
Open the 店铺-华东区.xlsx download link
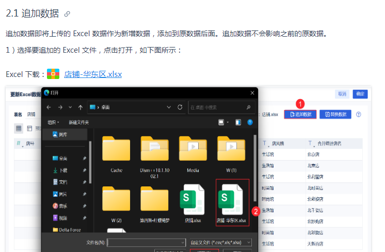click(93, 74)
